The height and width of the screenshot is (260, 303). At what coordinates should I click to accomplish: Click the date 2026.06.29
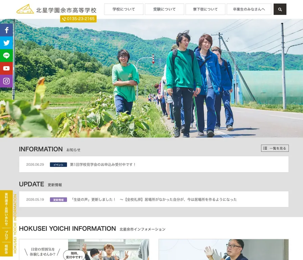[x=35, y=164]
